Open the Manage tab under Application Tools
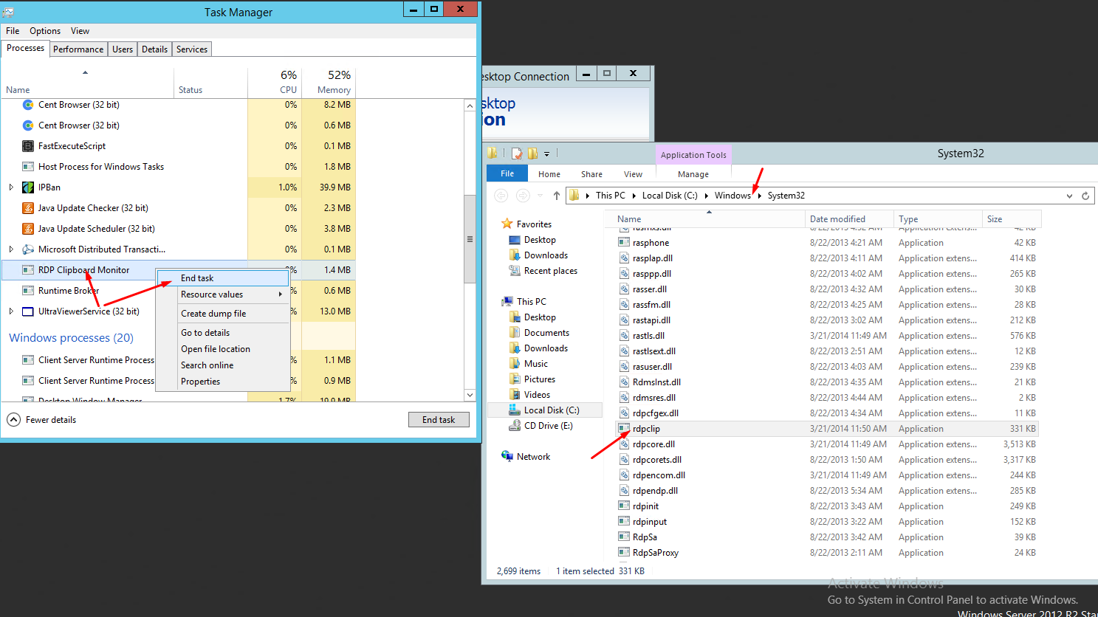This screenshot has height=617, width=1098. tap(693, 174)
